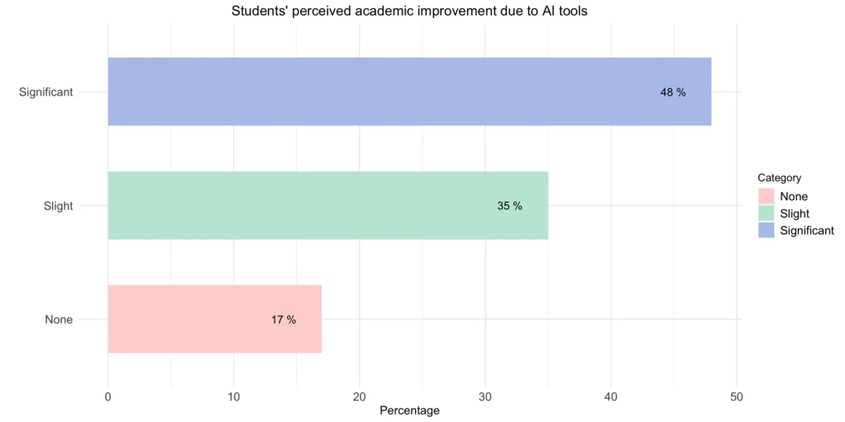Click the None y-axis label

click(59, 320)
